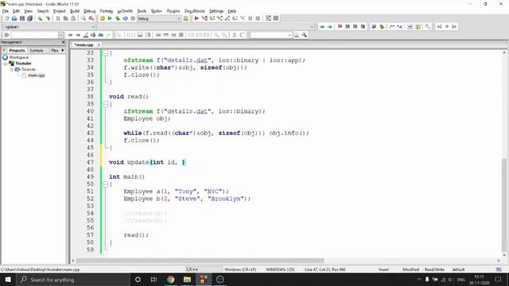
Task: Click the Windows Start button
Action: click(x=8, y=280)
